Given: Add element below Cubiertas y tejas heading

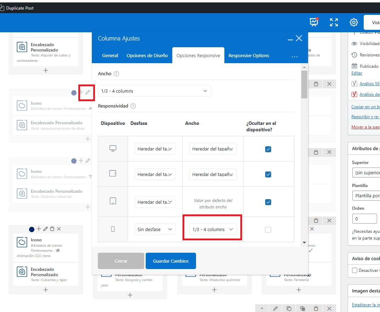Looking at the screenshot, I should tap(46, 290).
